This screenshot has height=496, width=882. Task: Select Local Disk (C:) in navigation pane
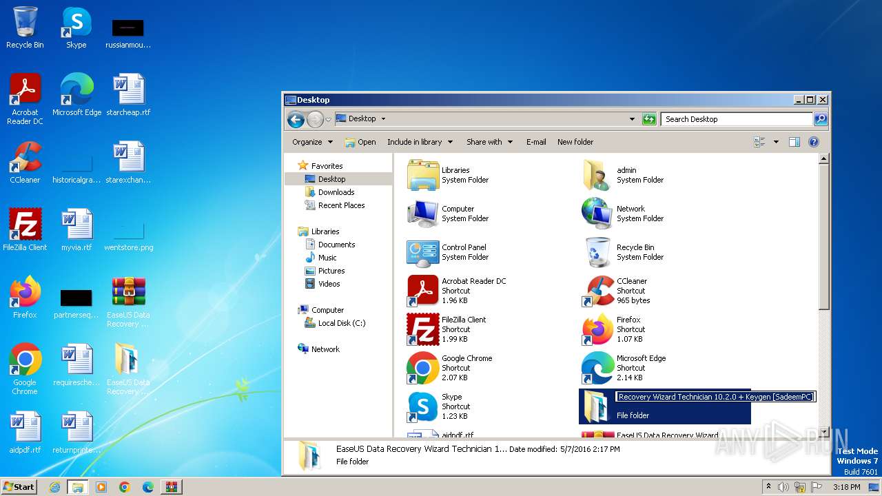coord(335,323)
